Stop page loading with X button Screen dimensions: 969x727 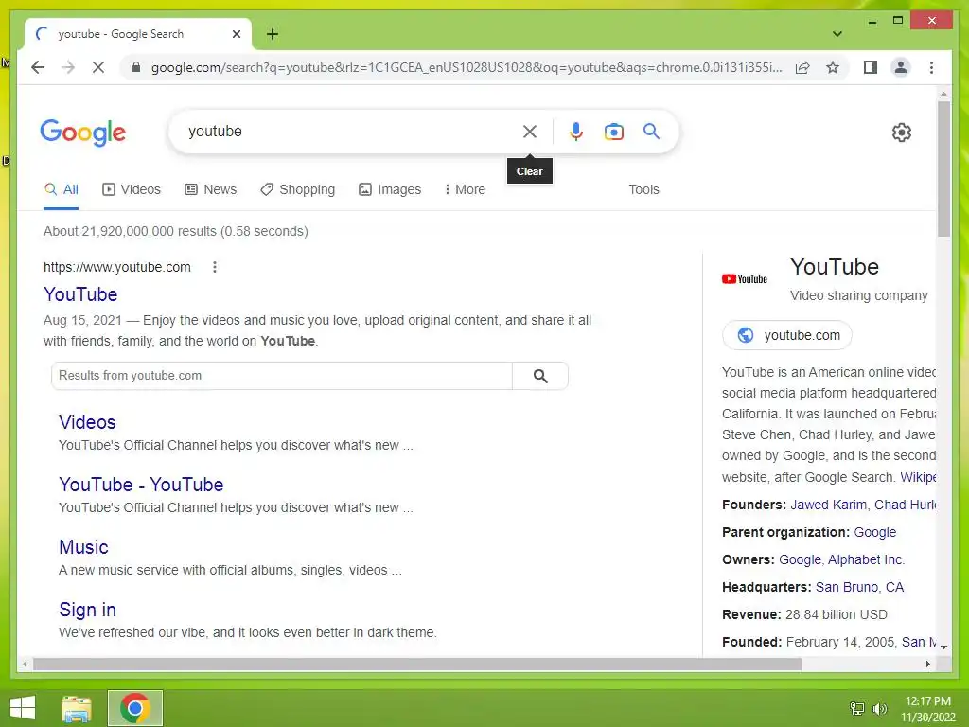coord(98,67)
